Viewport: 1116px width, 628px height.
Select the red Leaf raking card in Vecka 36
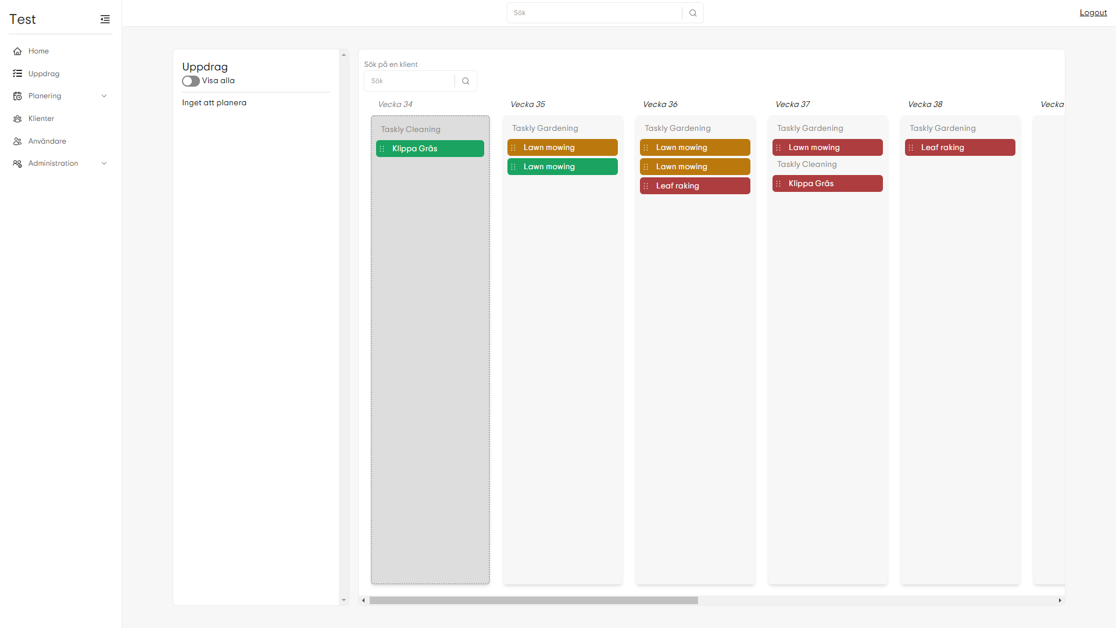(x=695, y=186)
